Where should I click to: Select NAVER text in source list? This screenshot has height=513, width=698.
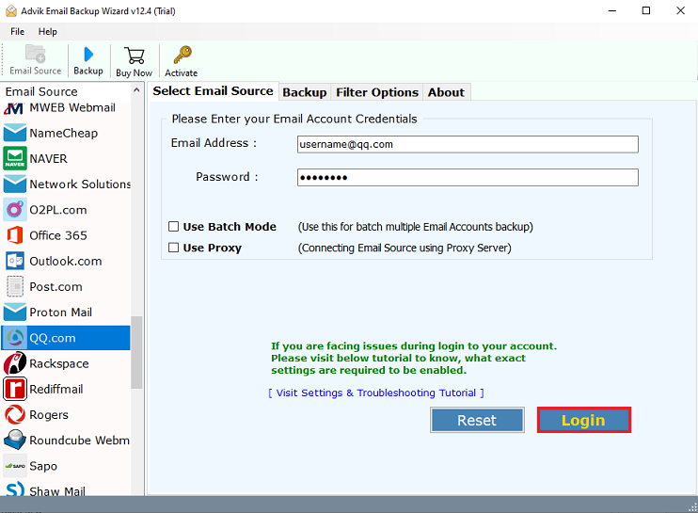[x=49, y=158]
